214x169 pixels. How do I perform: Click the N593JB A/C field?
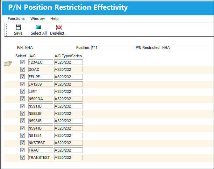coord(41,121)
